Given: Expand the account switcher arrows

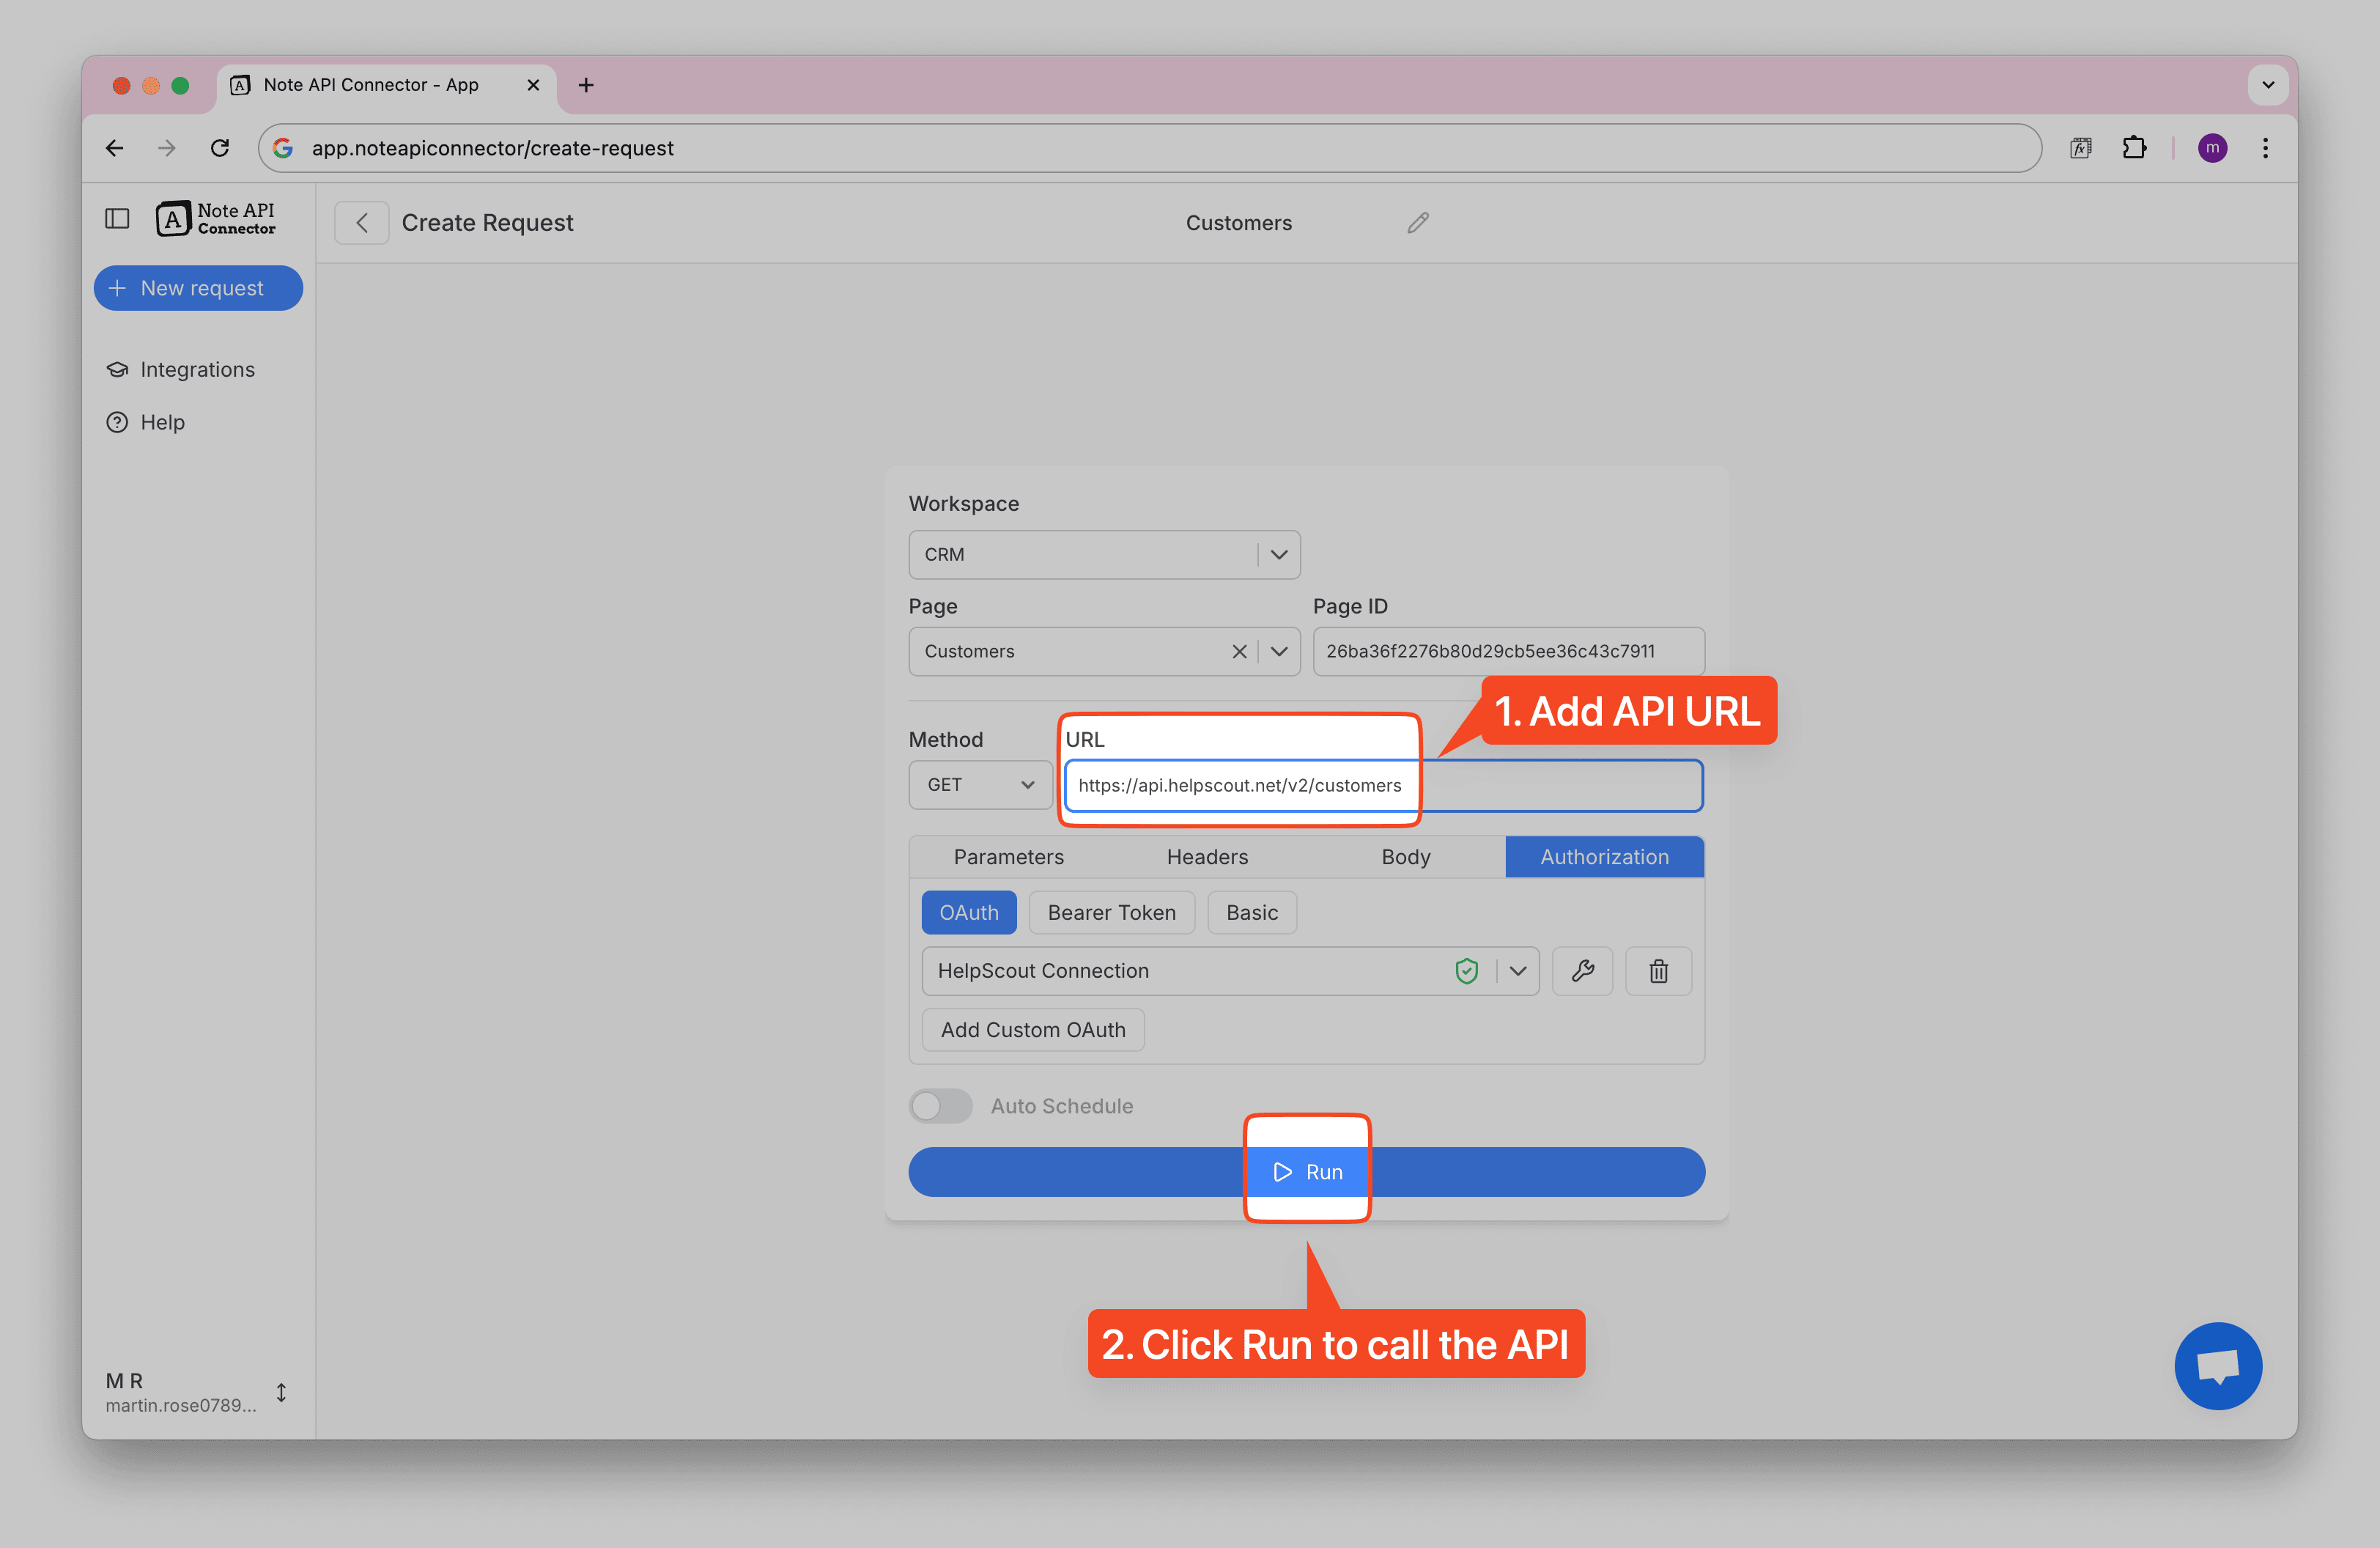Looking at the screenshot, I should pos(281,1392).
